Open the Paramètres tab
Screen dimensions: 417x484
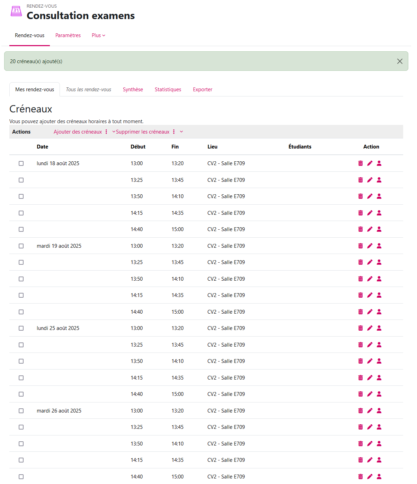(x=68, y=35)
